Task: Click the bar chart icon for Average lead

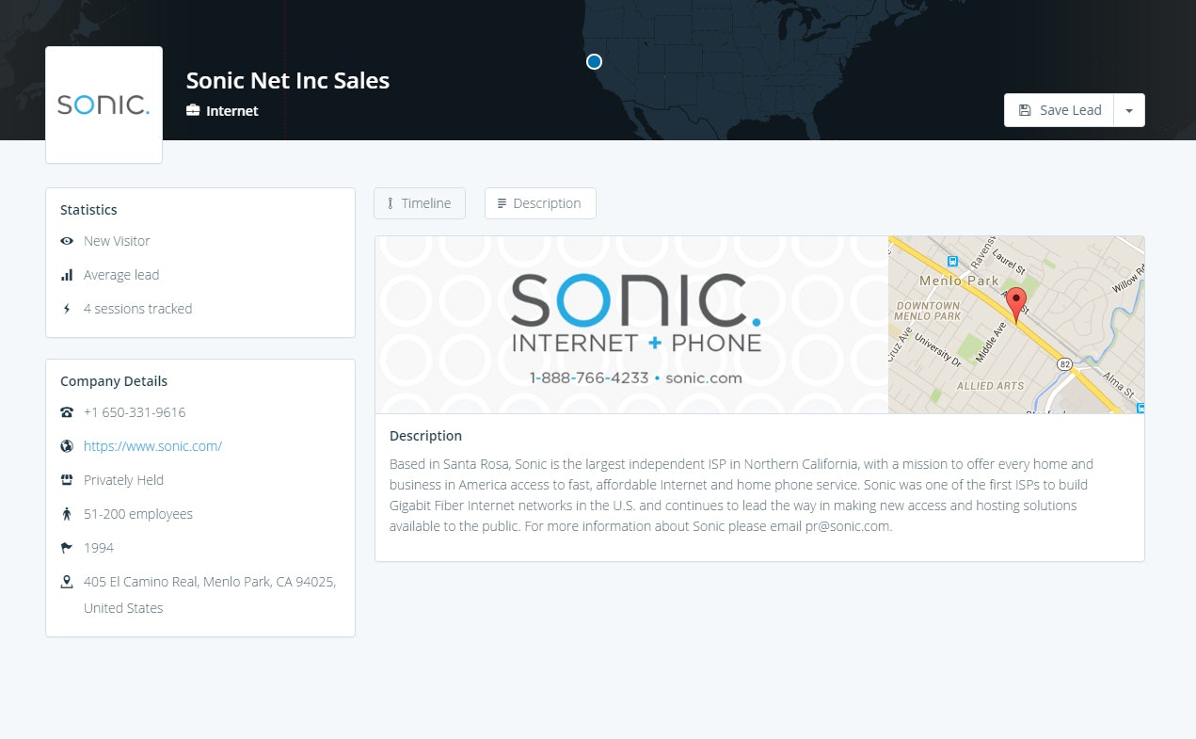Action: 66,275
